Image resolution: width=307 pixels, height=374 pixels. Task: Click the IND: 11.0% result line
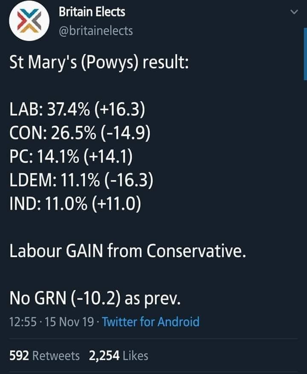(x=75, y=204)
